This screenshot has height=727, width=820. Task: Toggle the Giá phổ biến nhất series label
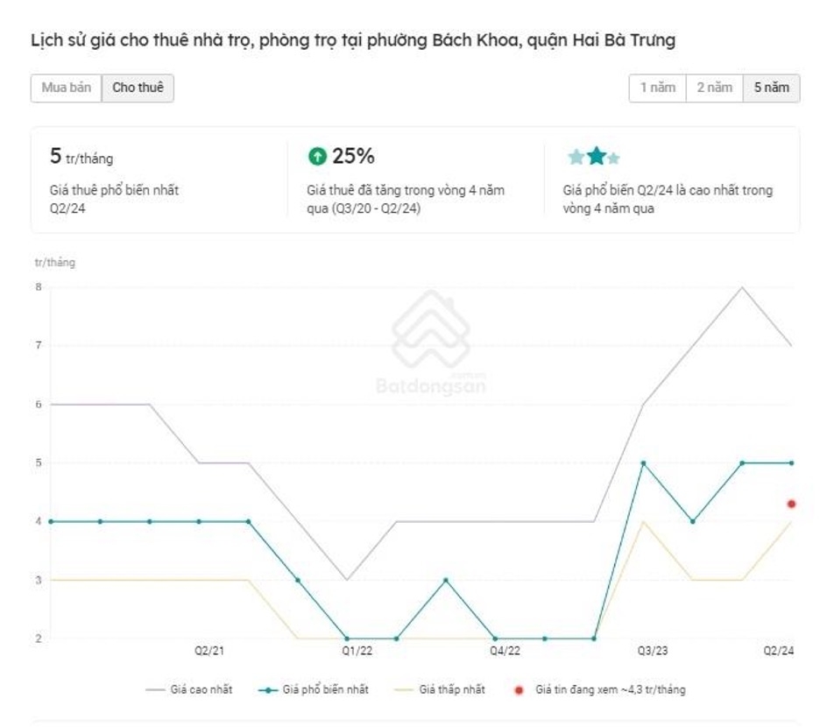(x=325, y=690)
